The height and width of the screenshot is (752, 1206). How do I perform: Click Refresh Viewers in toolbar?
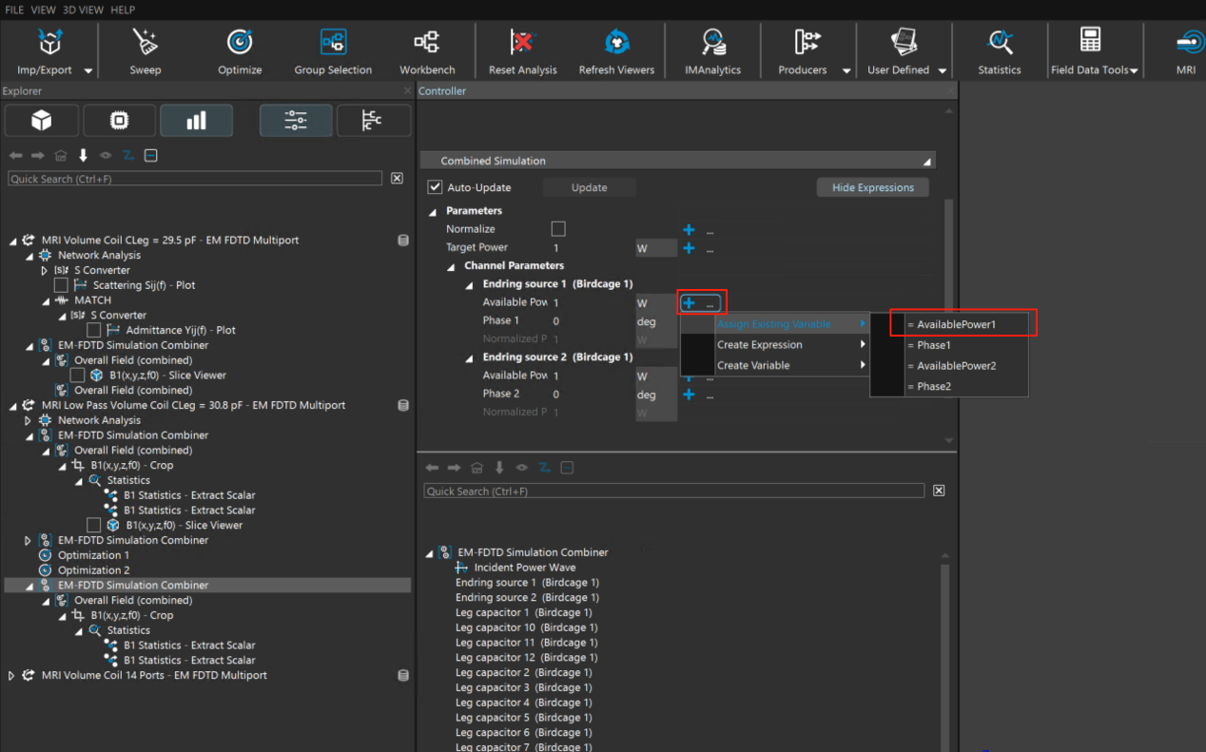pyautogui.click(x=616, y=43)
